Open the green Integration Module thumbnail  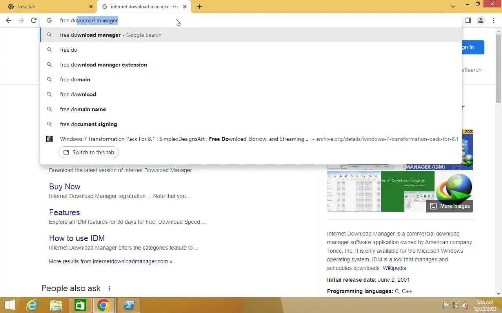click(x=408, y=191)
